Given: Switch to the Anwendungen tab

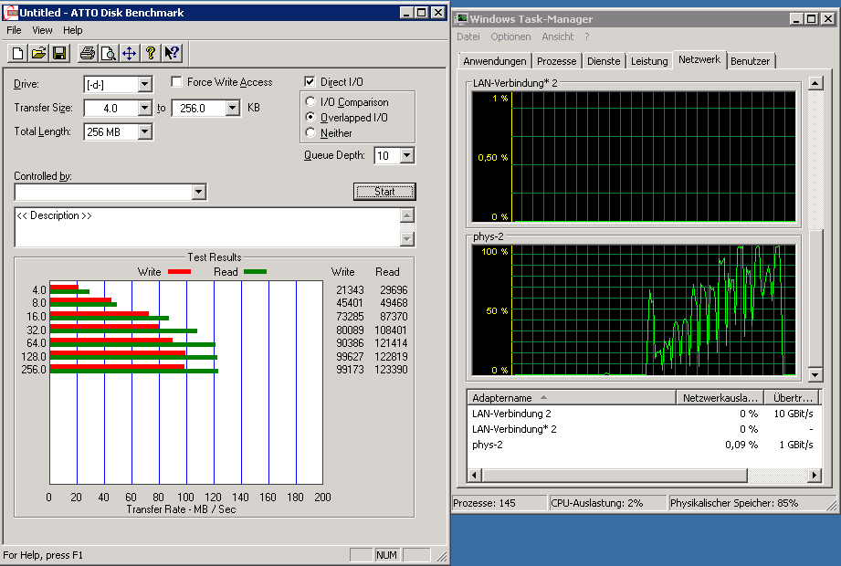Looking at the screenshot, I should [495, 61].
